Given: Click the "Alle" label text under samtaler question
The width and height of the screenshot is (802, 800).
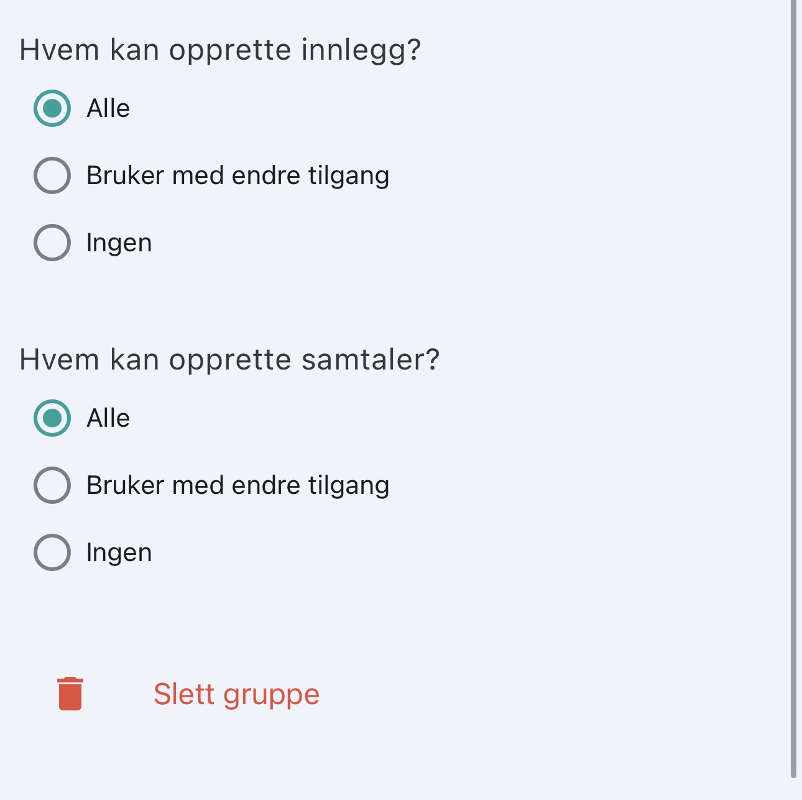Looking at the screenshot, I should pyautogui.click(x=108, y=418).
